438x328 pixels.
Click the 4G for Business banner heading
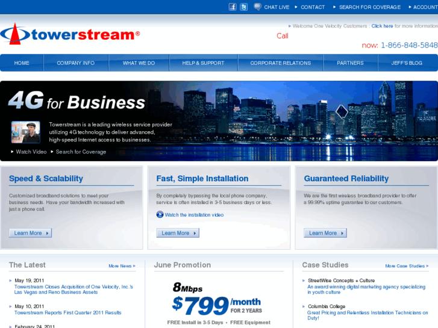77,101
